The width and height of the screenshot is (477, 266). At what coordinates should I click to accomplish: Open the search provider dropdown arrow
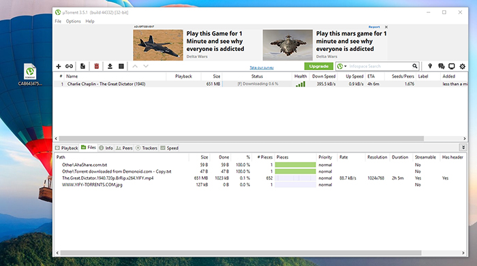pyautogui.click(x=345, y=66)
